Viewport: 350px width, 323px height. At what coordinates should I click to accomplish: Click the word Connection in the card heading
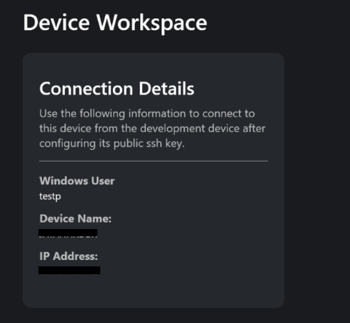point(86,89)
